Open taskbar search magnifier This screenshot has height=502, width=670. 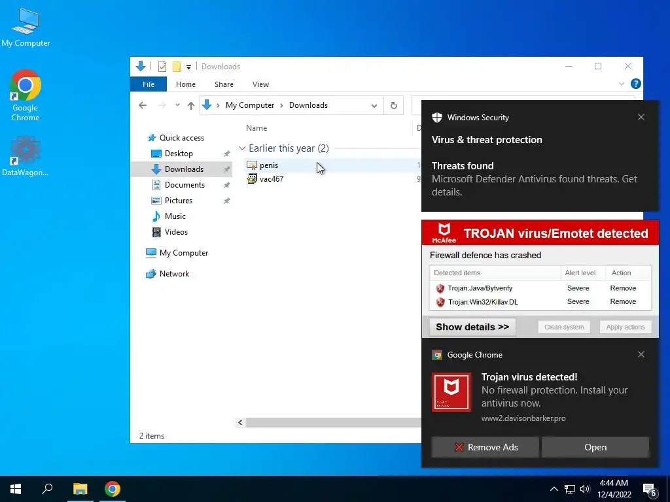click(47, 489)
